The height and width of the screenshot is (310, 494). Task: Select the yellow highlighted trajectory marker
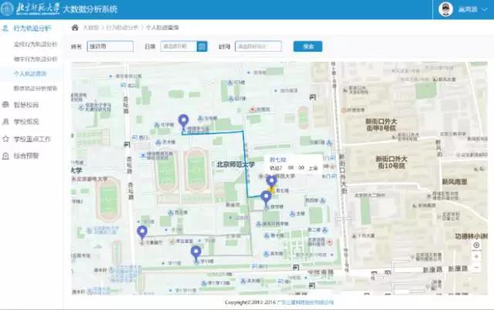(271, 186)
